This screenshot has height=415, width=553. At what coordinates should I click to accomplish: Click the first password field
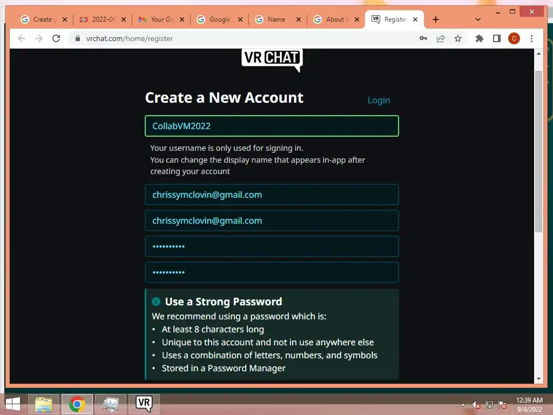272,246
